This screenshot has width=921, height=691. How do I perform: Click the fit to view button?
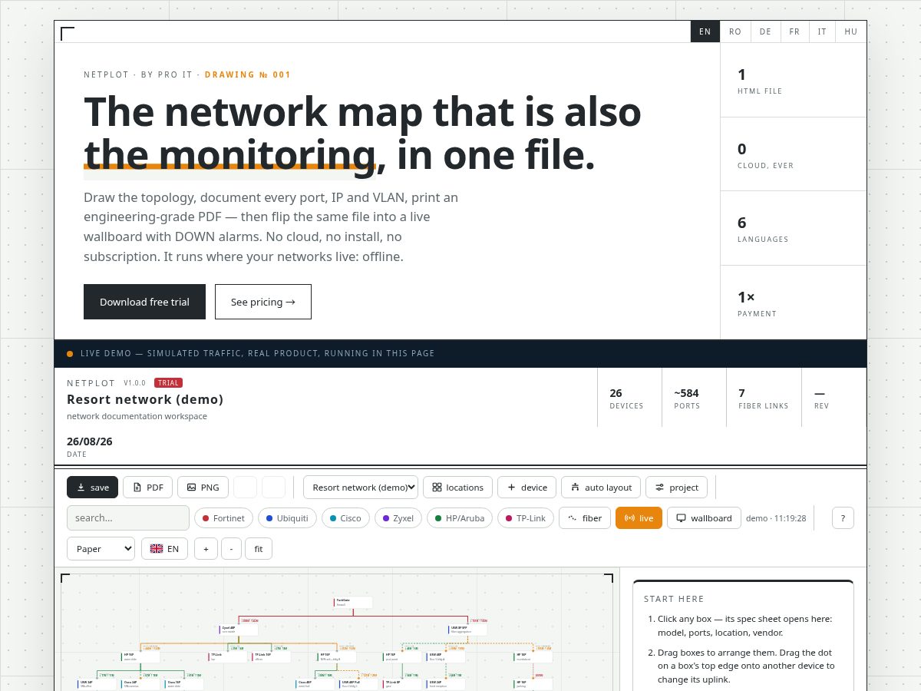pyautogui.click(x=259, y=549)
